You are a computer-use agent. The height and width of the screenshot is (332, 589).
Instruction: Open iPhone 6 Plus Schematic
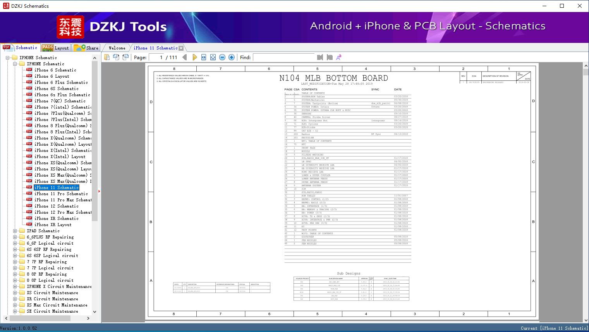[x=61, y=82]
